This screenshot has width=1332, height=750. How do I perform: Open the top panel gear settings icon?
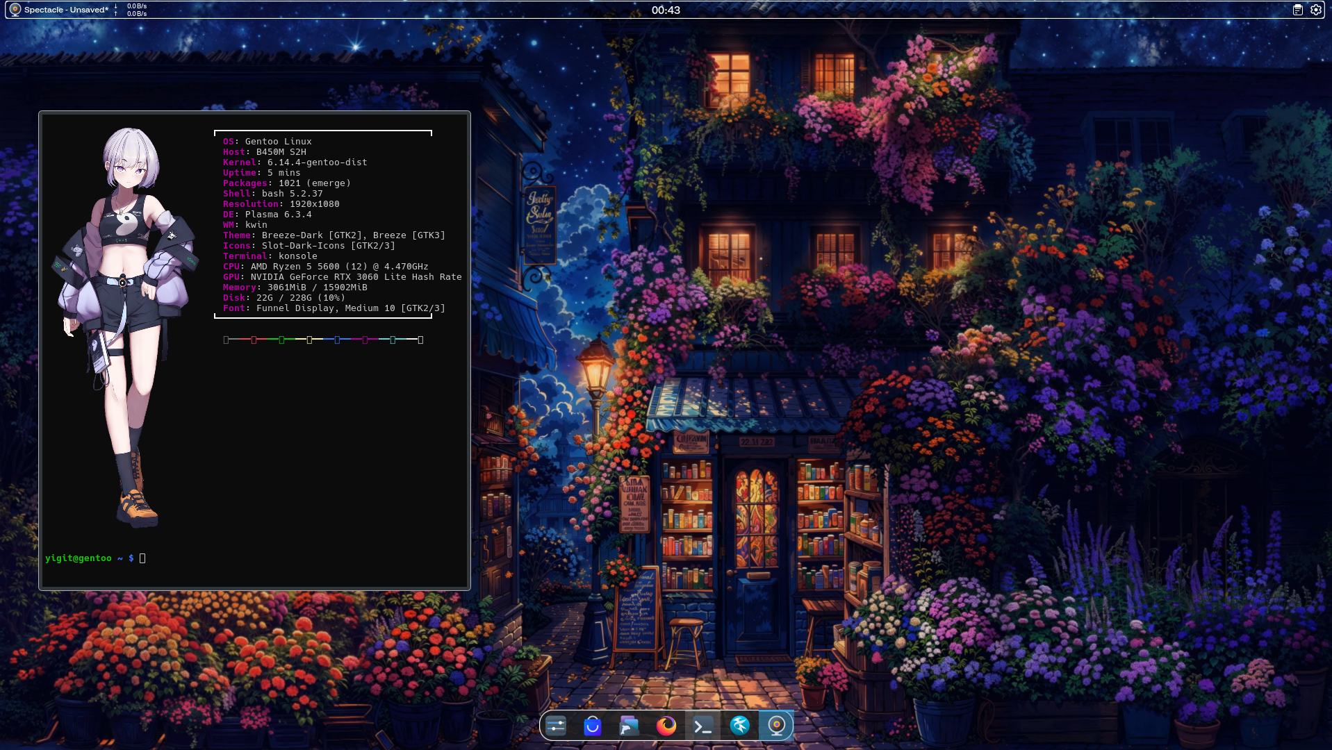coord(1316,10)
